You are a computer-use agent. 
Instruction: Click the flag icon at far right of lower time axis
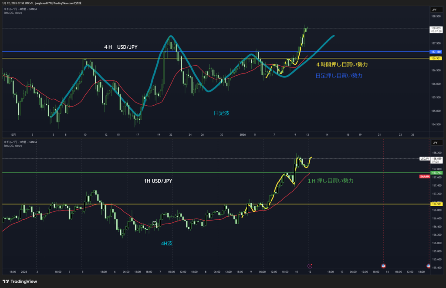(429, 265)
